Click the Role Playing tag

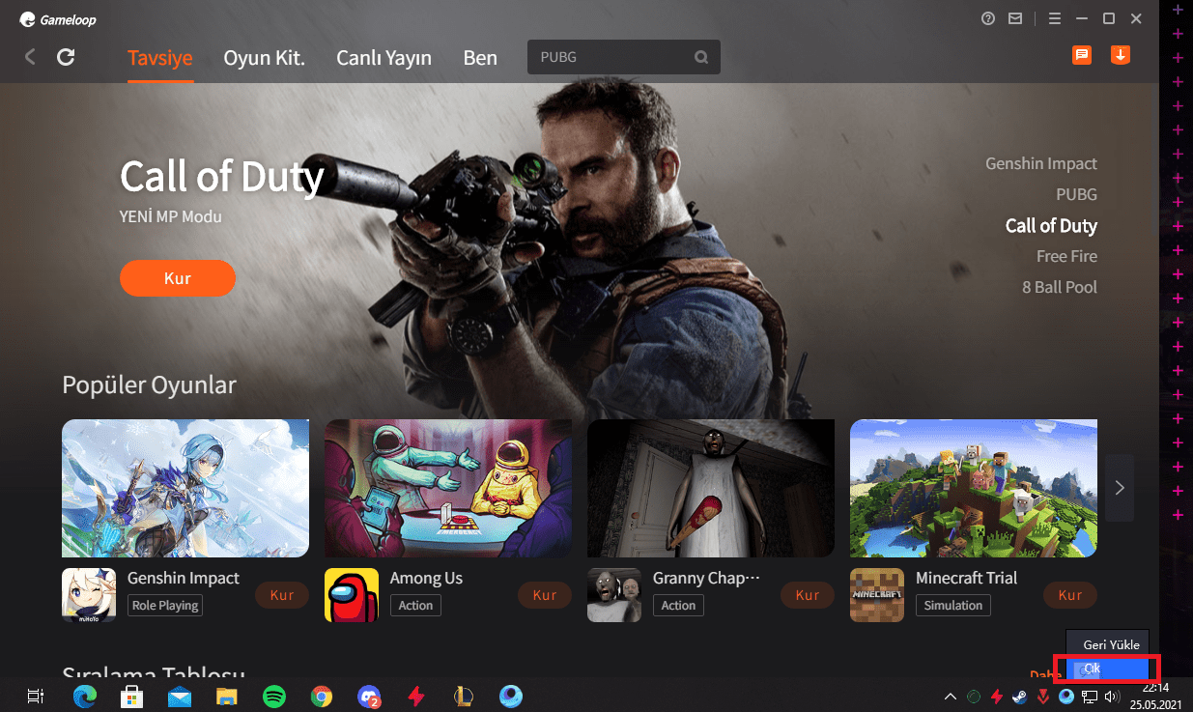(165, 606)
